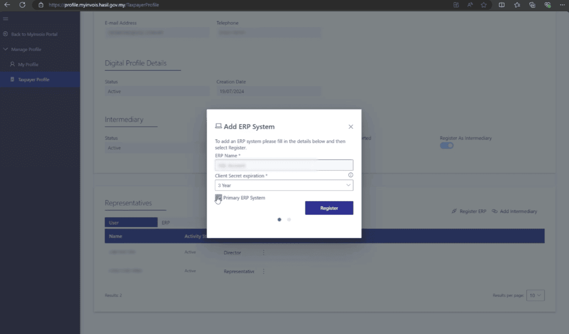
Task: Select the Representative role cell
Action: (239, 272)
